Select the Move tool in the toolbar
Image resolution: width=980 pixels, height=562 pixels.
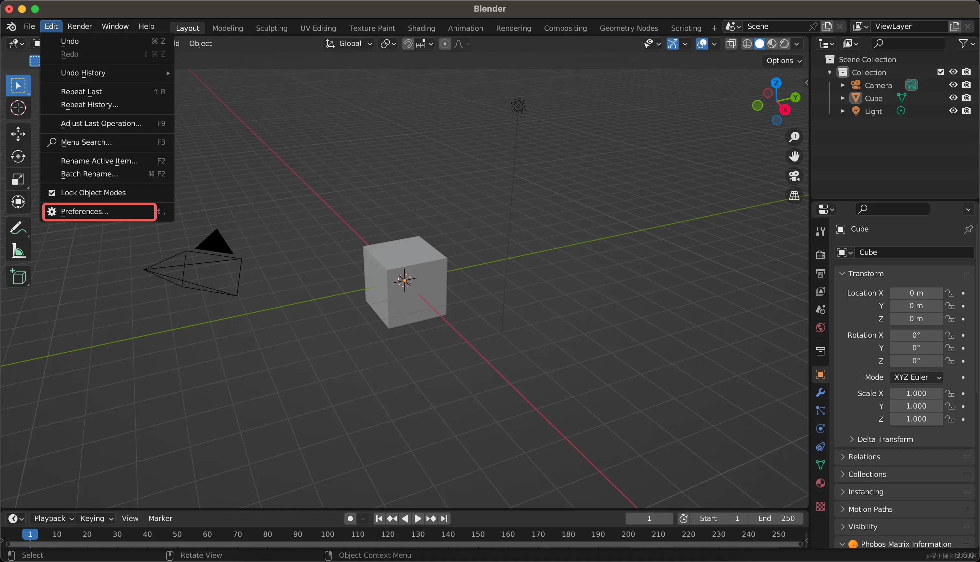pyautogui.click(x=18, y=134)
